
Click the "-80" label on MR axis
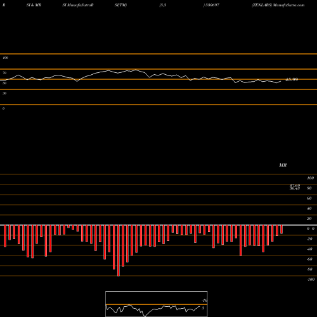point(309,269)
